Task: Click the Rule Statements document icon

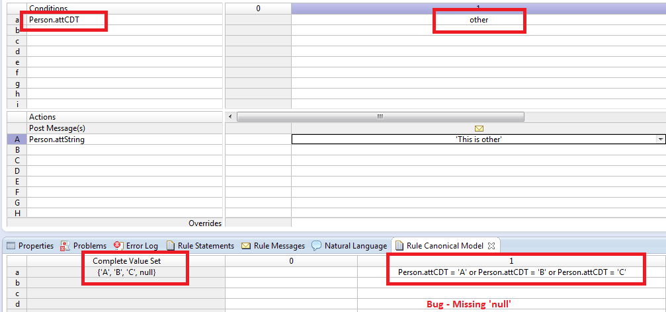Action: pyautogui.click(x=171, y=246)
